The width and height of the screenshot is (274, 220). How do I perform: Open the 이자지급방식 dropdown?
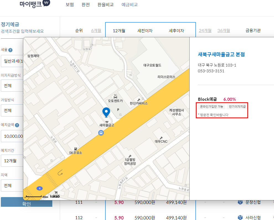pos(12,86)
